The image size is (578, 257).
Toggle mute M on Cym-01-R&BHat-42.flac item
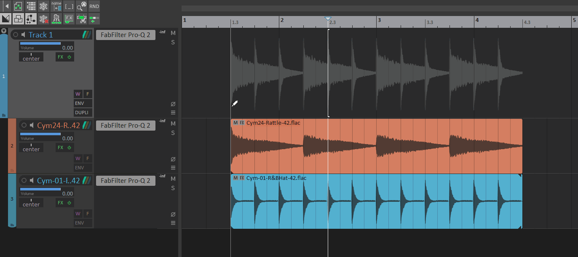[235, 178]
